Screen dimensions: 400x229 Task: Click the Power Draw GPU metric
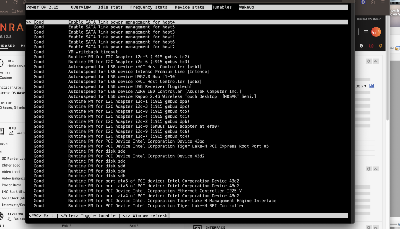click(x=11, y=185)
